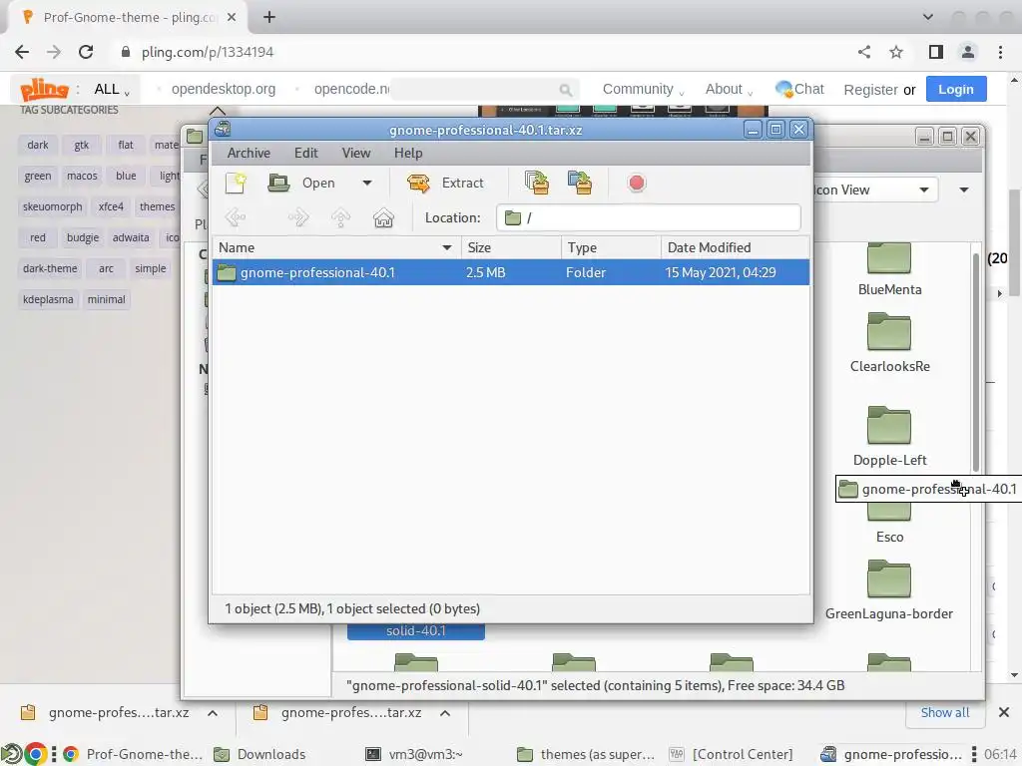
Task: Open the Icon View dropdown in file manager
Action: [875, 190]
